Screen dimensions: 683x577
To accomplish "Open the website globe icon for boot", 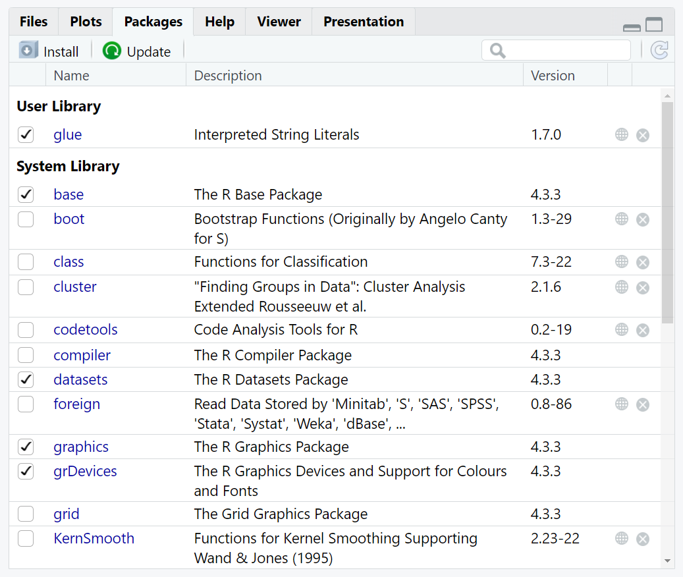I will click(x=622, y=219).
